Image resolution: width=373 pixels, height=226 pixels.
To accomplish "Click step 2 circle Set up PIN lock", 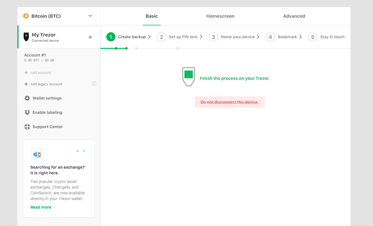I will pos(162,37).
